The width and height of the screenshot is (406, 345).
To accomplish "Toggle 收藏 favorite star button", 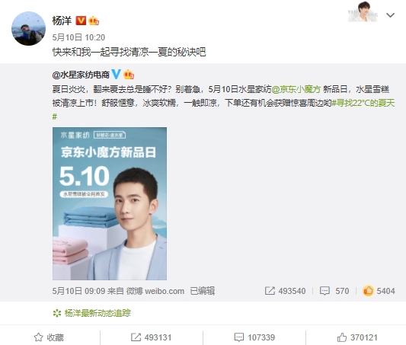I will pyautogui.click(x=49, y=337).
